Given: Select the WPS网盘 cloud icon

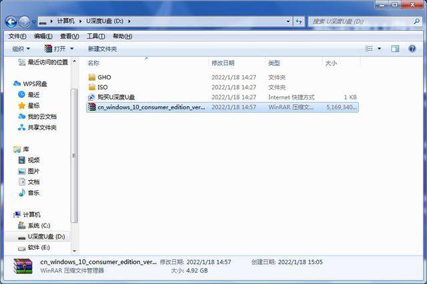Looking at the screenshot, I should (x=17, y=83).
